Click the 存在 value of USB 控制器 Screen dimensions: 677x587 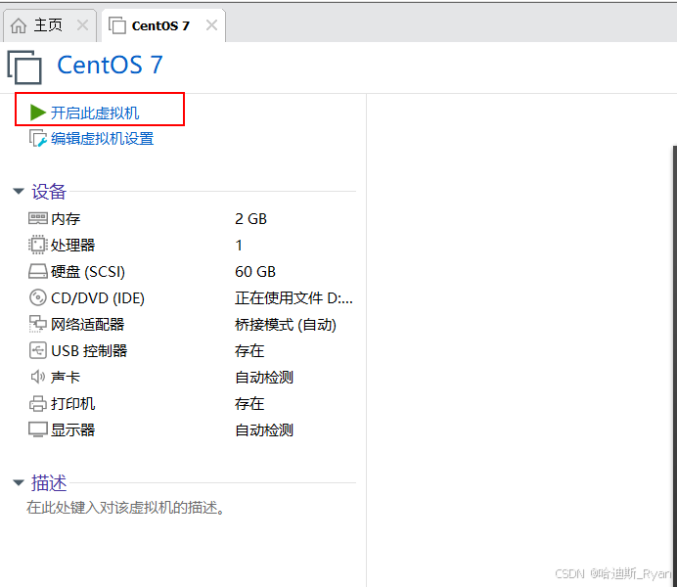coord(249,351)
